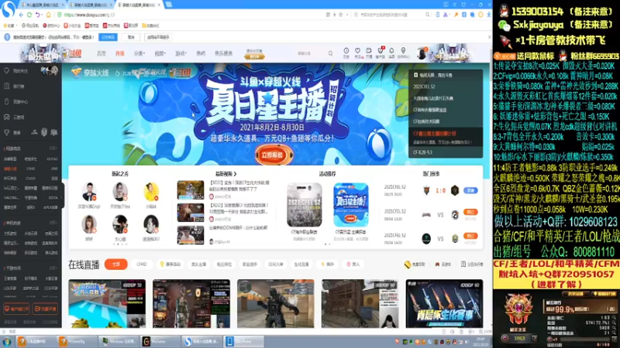Select the orange 全部 filter tab

pyautogui.click(x=115, y=264)
